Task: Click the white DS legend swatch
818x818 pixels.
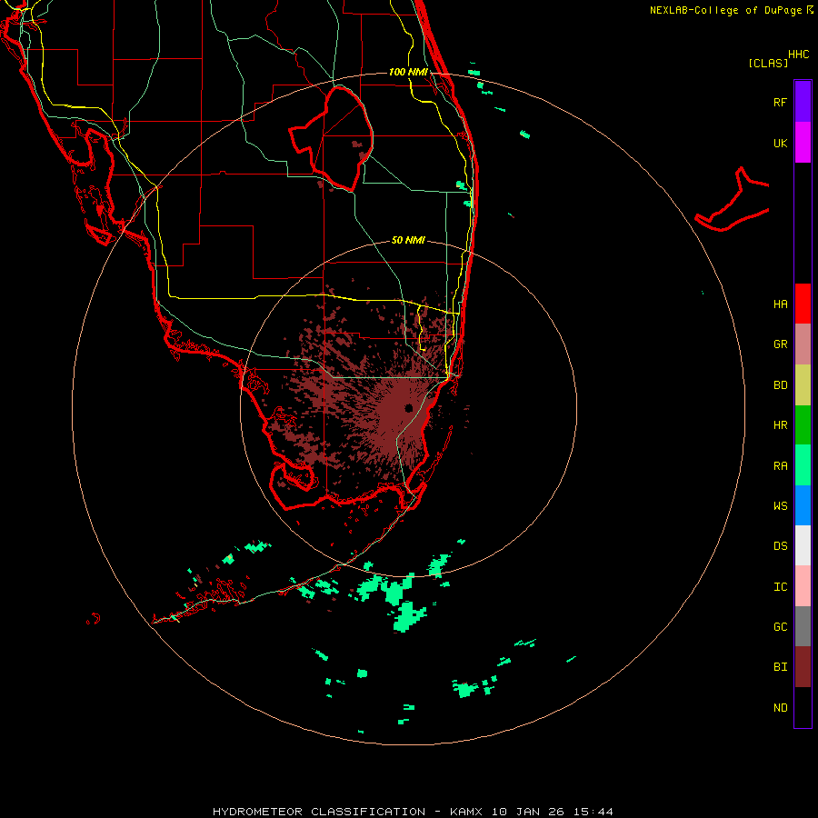Action: (803, 545)
